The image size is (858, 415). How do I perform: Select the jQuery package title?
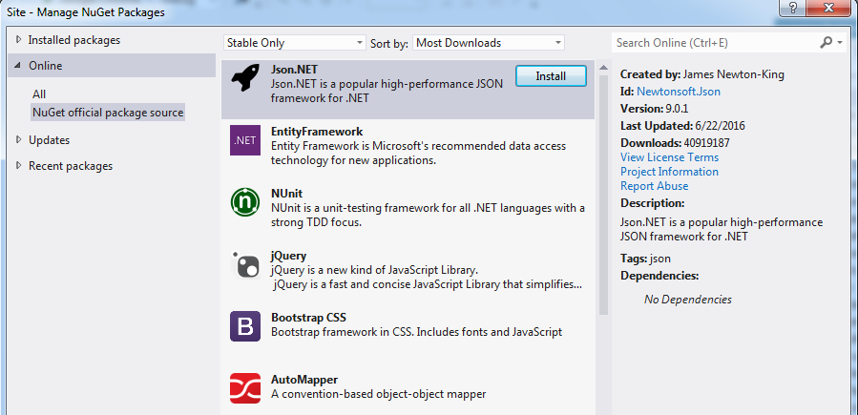[288, 256]
